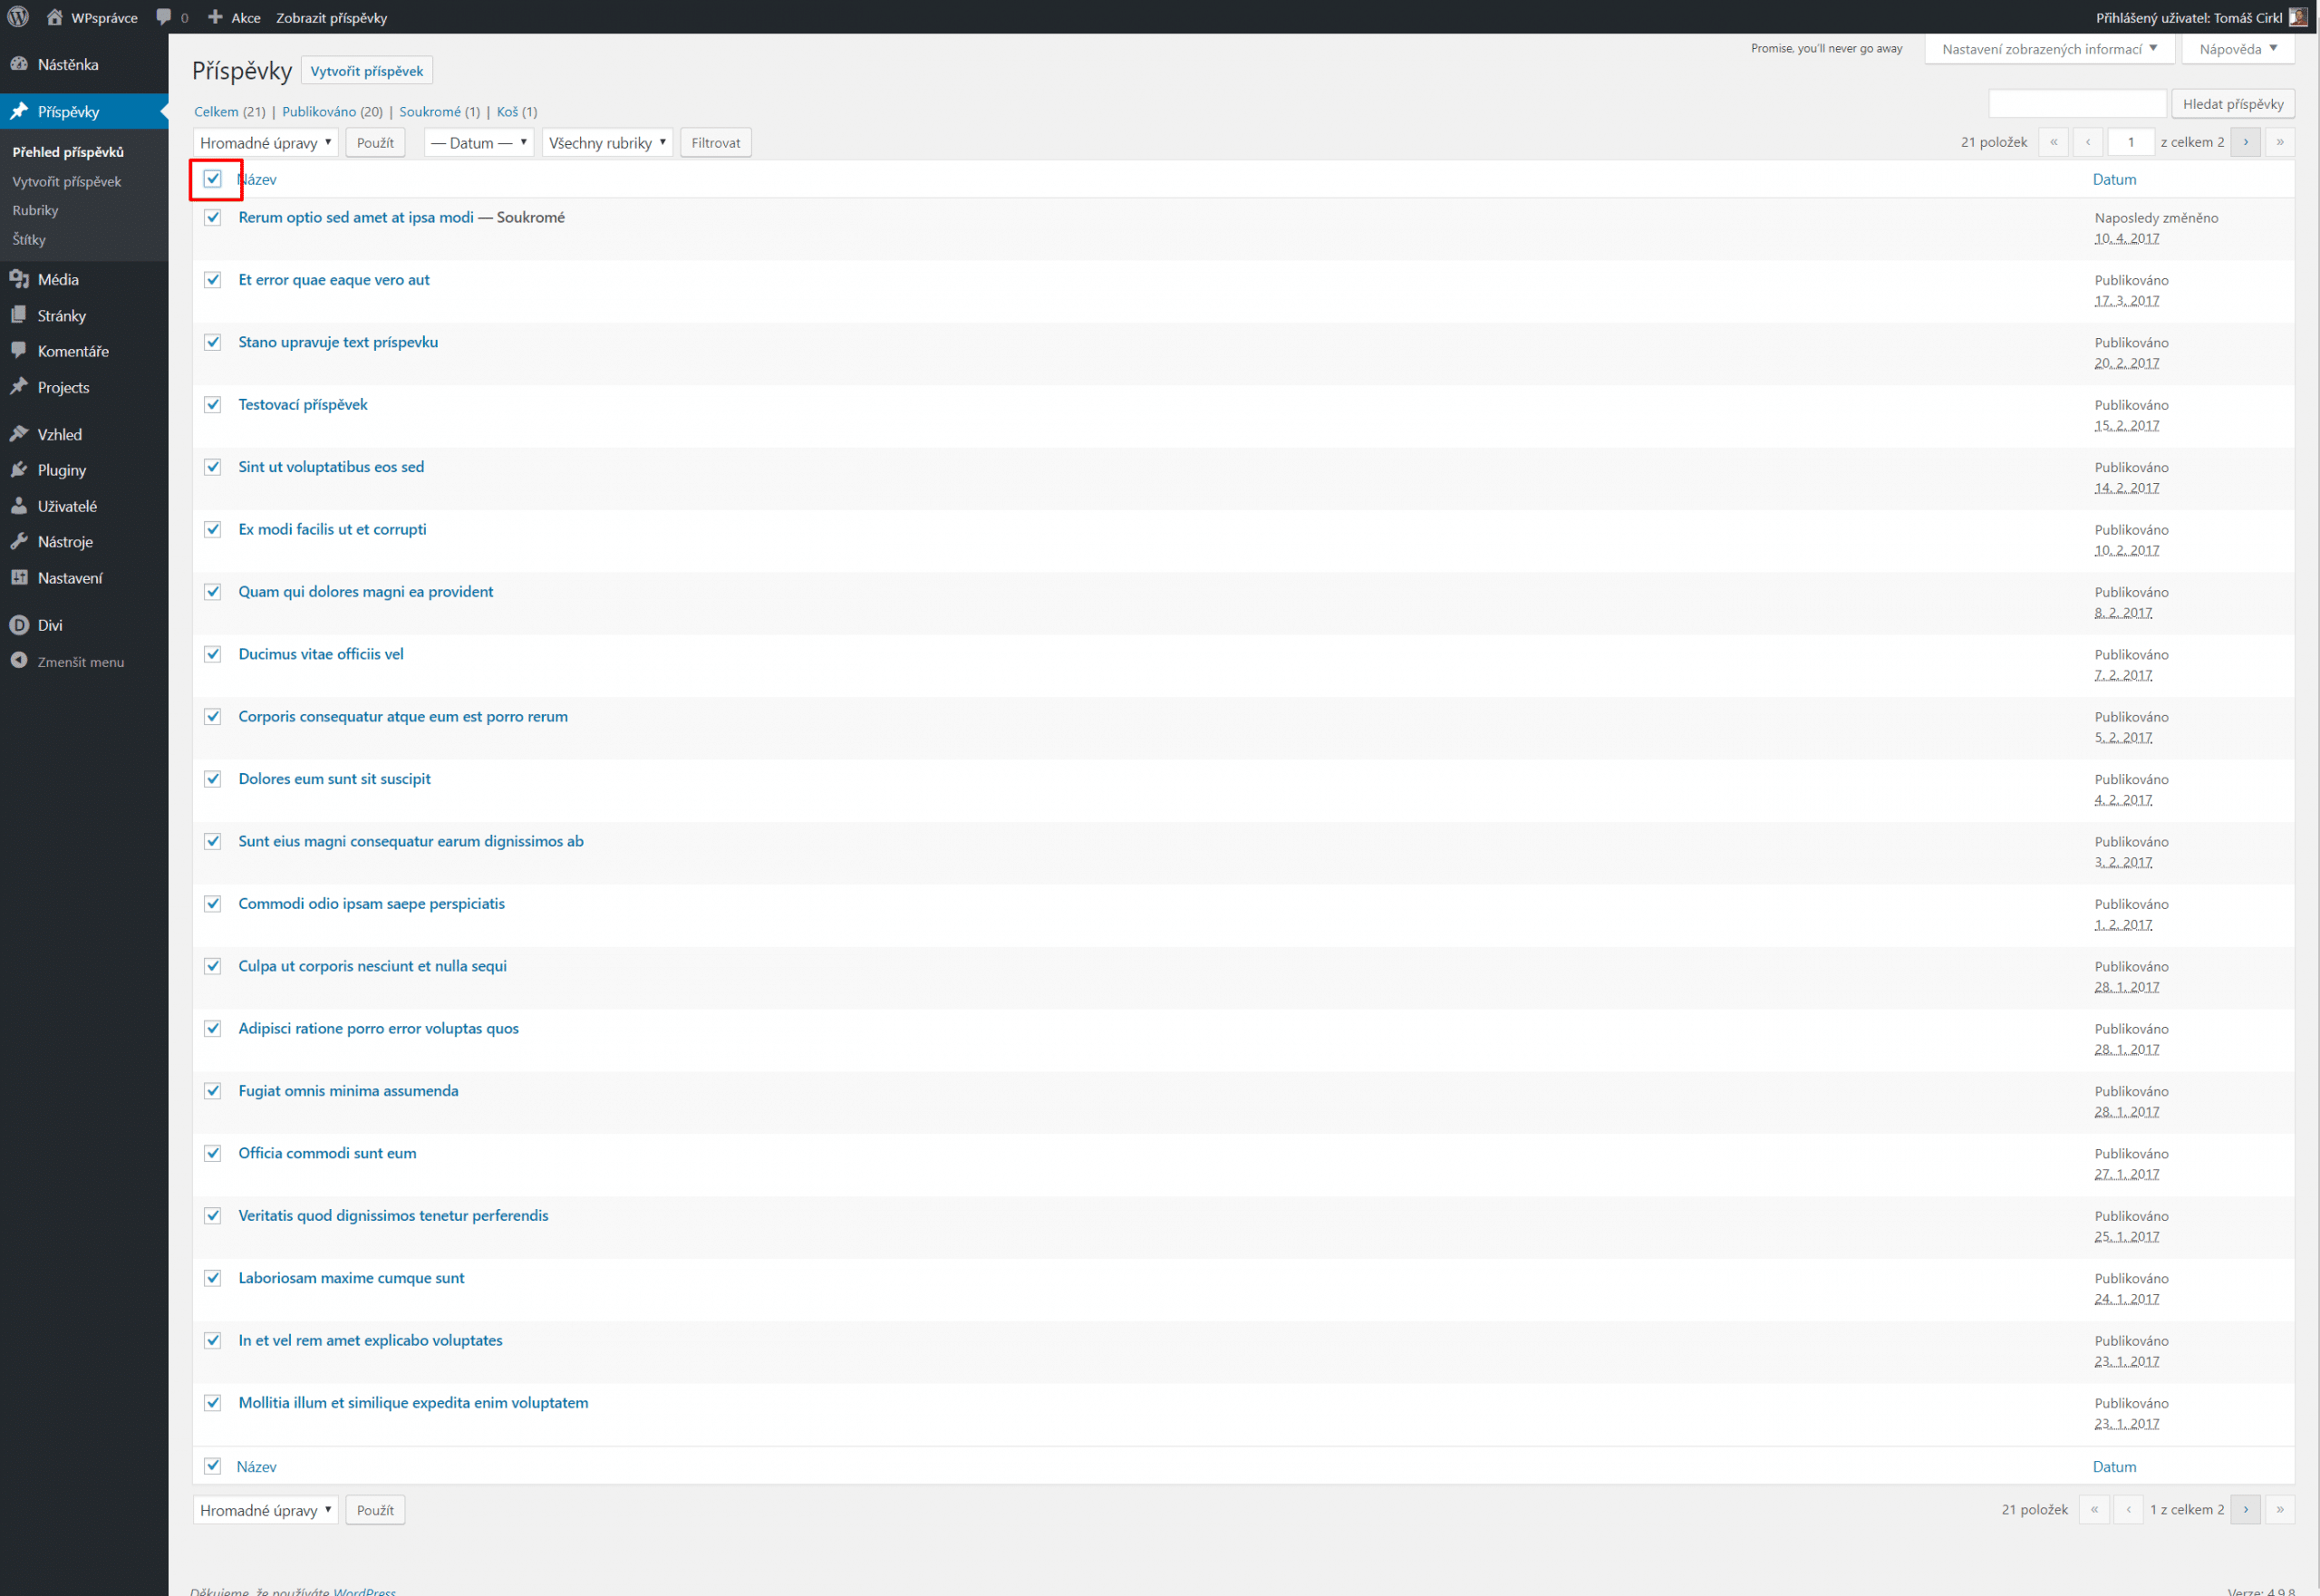Toggle checkbox for Fugiat omnis minima assumenda
2320x1596 pixels.
tap(213, 1090)
